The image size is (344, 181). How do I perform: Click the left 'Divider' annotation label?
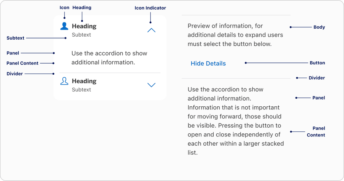pyautogui.click(x=15, y=74)
